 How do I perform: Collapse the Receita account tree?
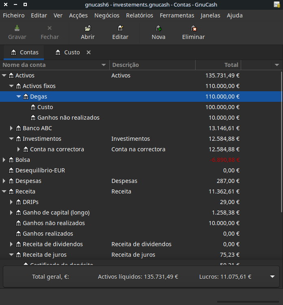tap(4, 191)
